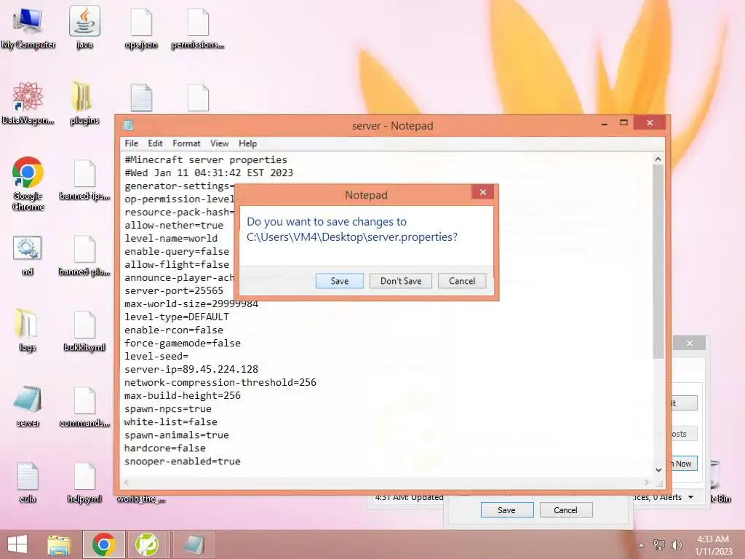Screen dimensions: 745x559
Task: Click Cancel in the Notepad save dialog
Action: (462, 281)
